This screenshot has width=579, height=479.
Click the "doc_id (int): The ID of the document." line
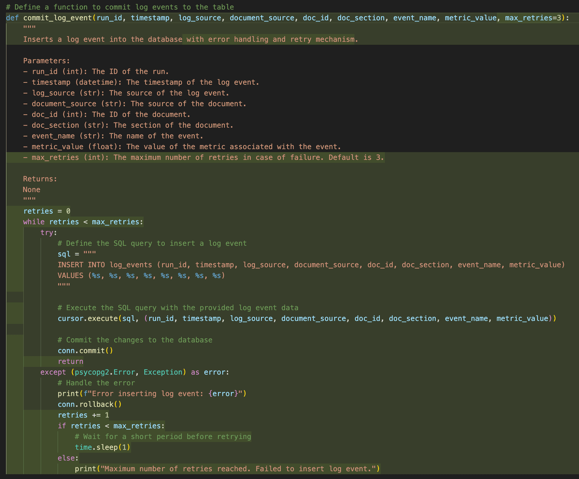[x=107, y=114]
